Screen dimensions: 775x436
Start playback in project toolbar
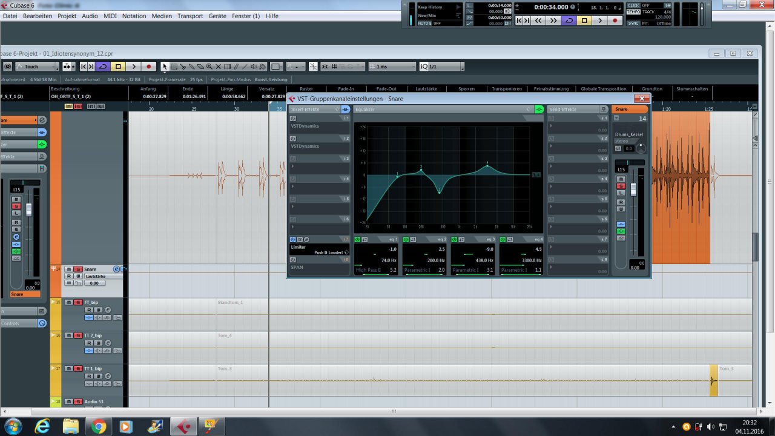134,67
